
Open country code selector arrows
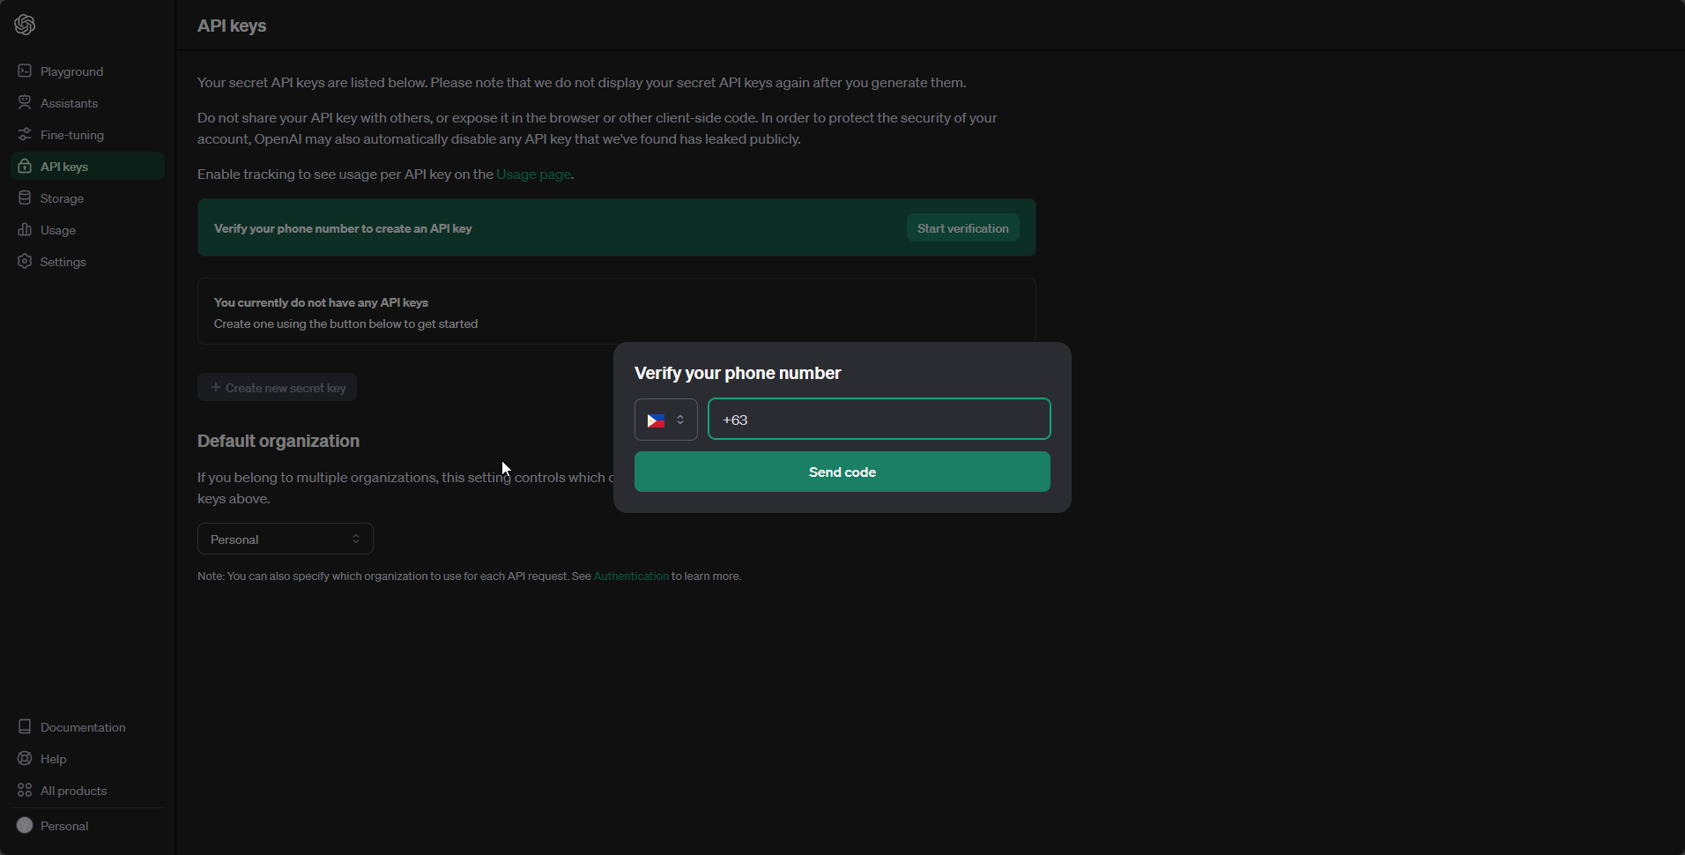(x=680, y=420)
